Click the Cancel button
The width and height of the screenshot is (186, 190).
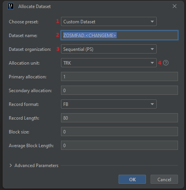(x=164, y=179)
